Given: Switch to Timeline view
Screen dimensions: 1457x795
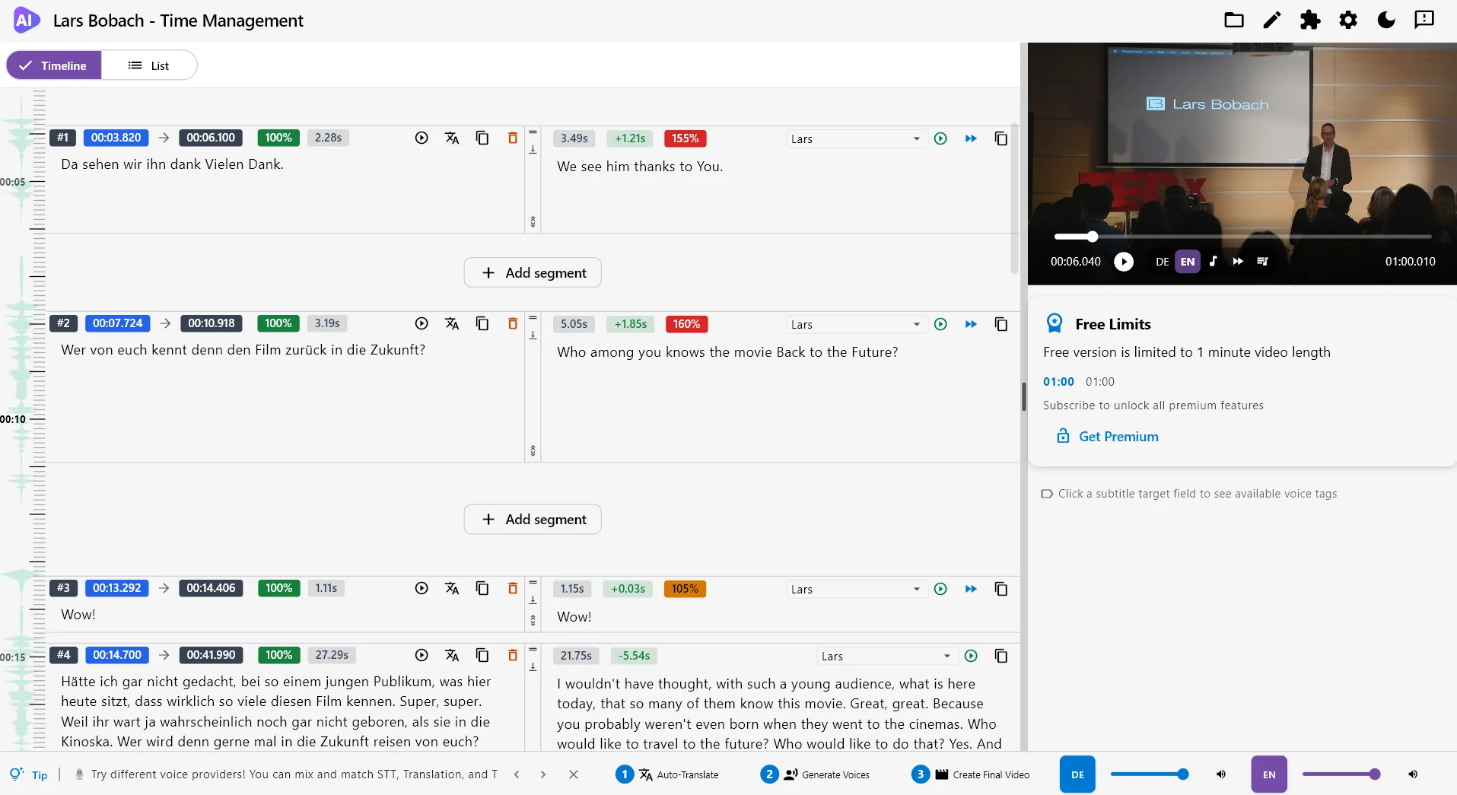Looking at the screenshot, I should tap(53, 65).
